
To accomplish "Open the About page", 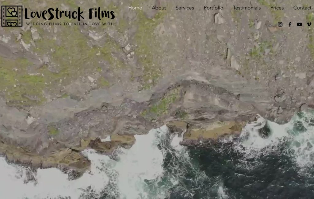I will [159, 8].
